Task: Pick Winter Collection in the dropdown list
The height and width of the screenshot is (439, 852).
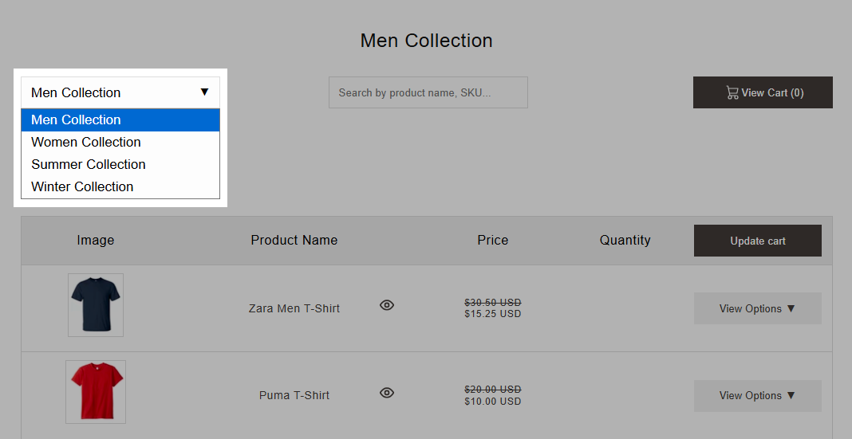Action: (120, 186)
